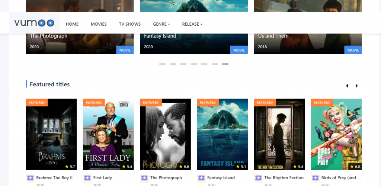This screenshot has width=381, height=186.
Task: Click the purple icon beside Fantasy Island title
Action: point(201,178)
